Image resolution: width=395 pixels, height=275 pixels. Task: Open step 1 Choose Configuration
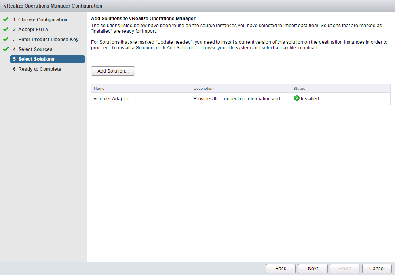(x=40, y=20)
